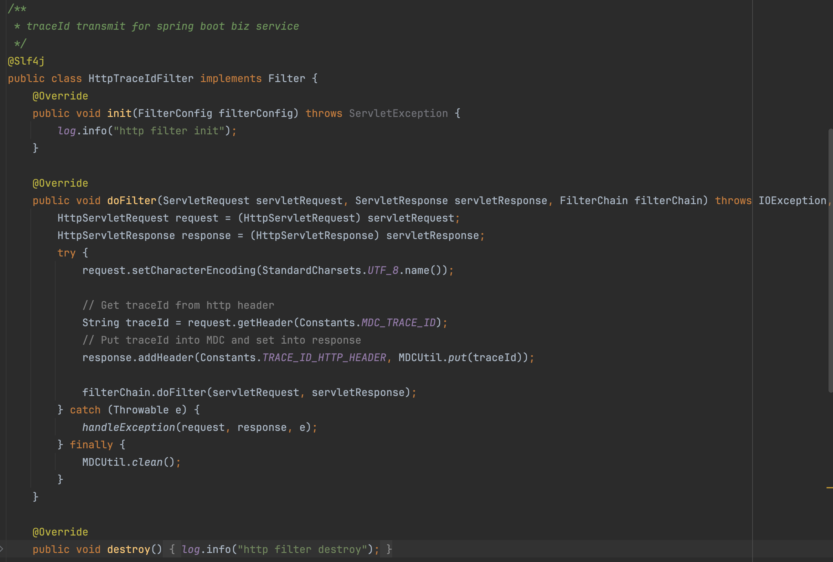Click "Filter" interface name after implements
Viewport: 833px width, 562px height.
tap(287, 78)
